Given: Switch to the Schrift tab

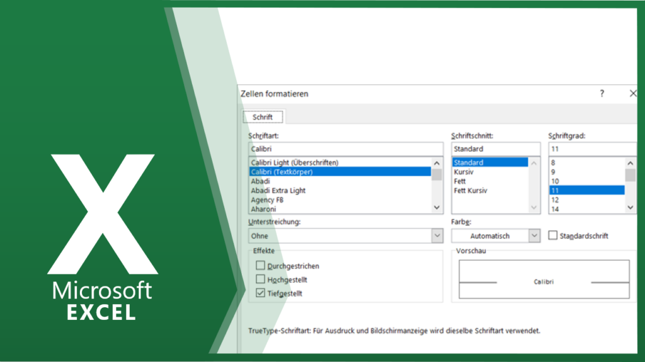Looking at the screenshot, I should pyautogui.click(x=263, y=117).
